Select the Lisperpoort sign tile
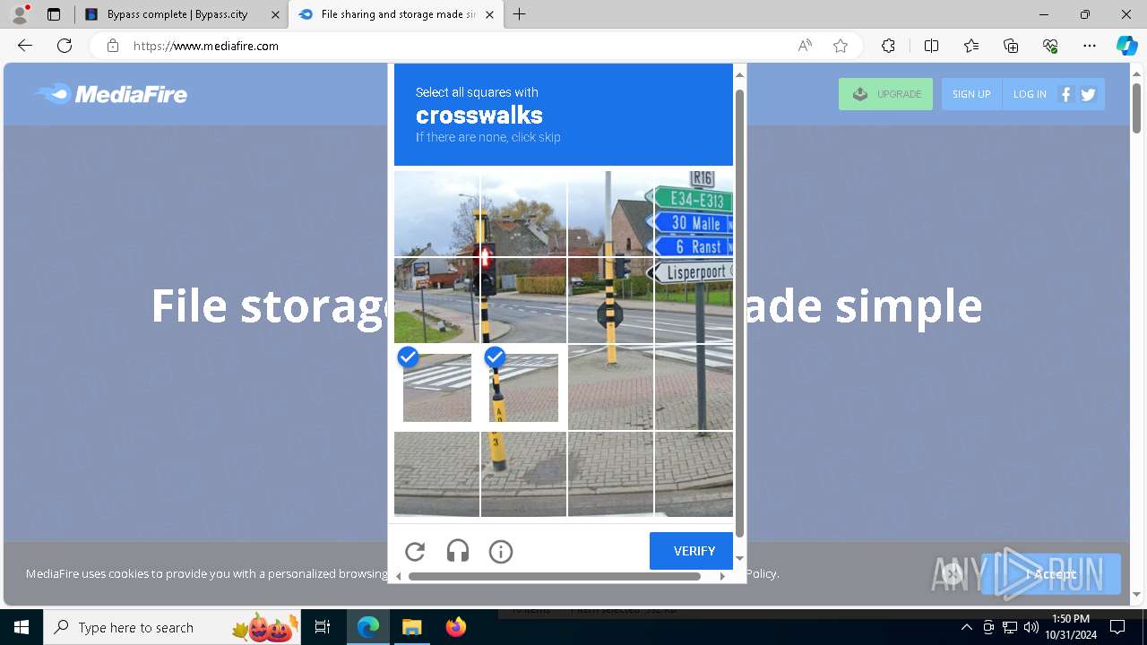Screen dimensions: 1147x645 694,300
